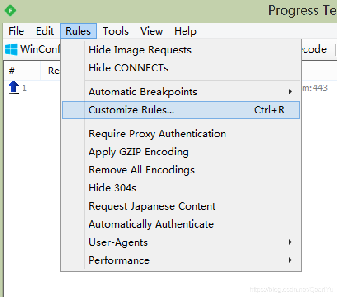Expand User-Agents submenu
337x297 pixels.
(181, 242)
